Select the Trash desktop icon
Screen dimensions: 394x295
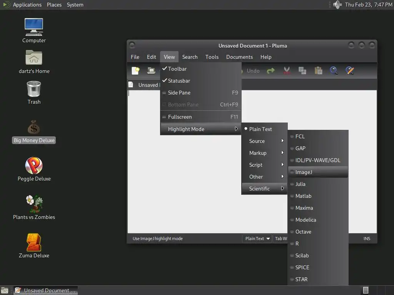(34, 93)
